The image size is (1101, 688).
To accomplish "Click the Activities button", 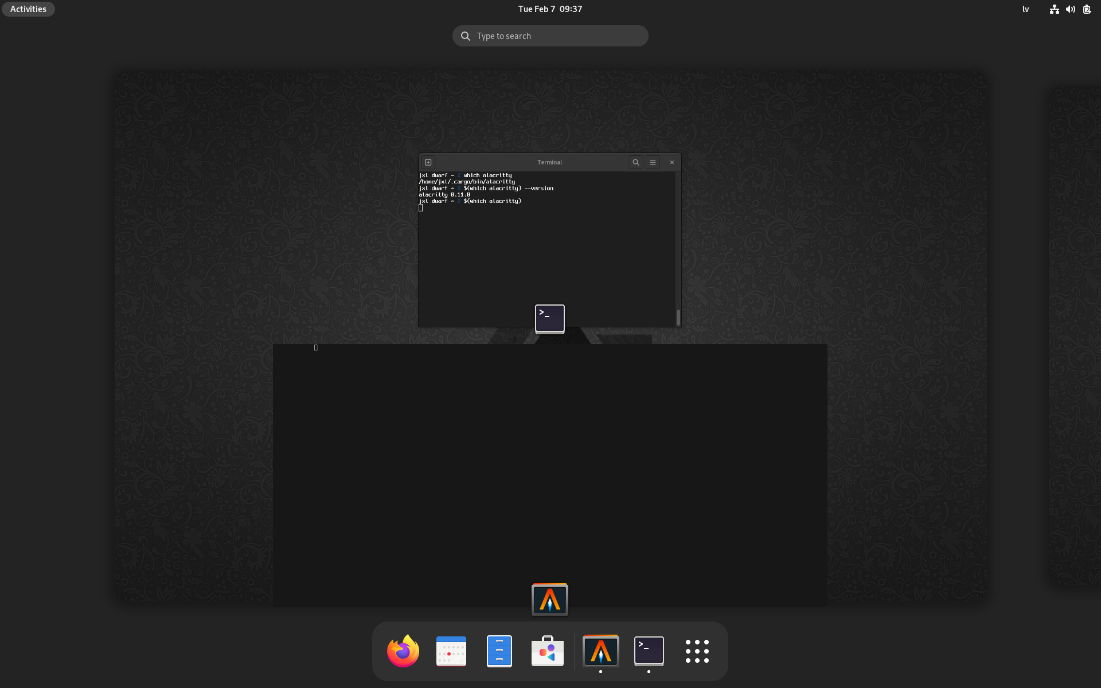I will pyautogui.click(x=28, y=9).
